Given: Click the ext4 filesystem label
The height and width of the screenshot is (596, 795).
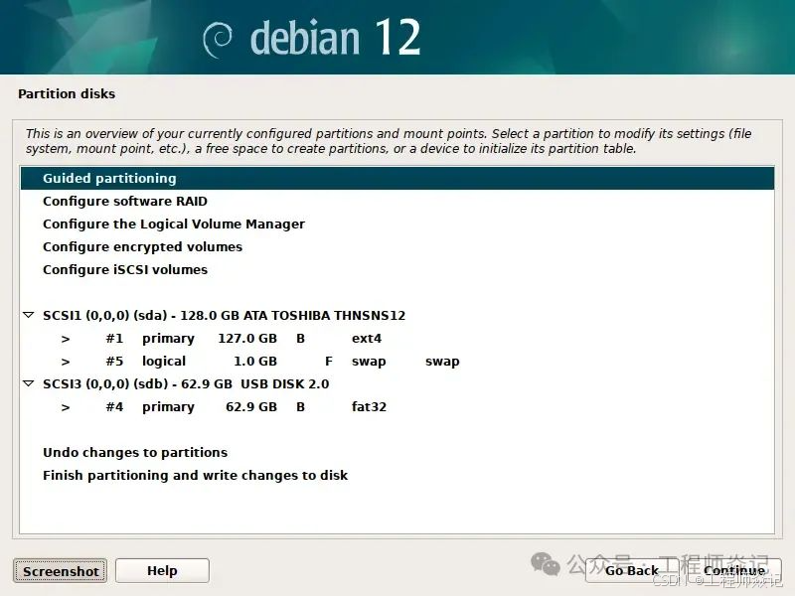Looking at the screenshot, I should [x=367, y=338].
